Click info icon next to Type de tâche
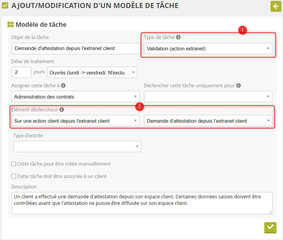Viewport: 283px width, 240px height. (178, 37)
